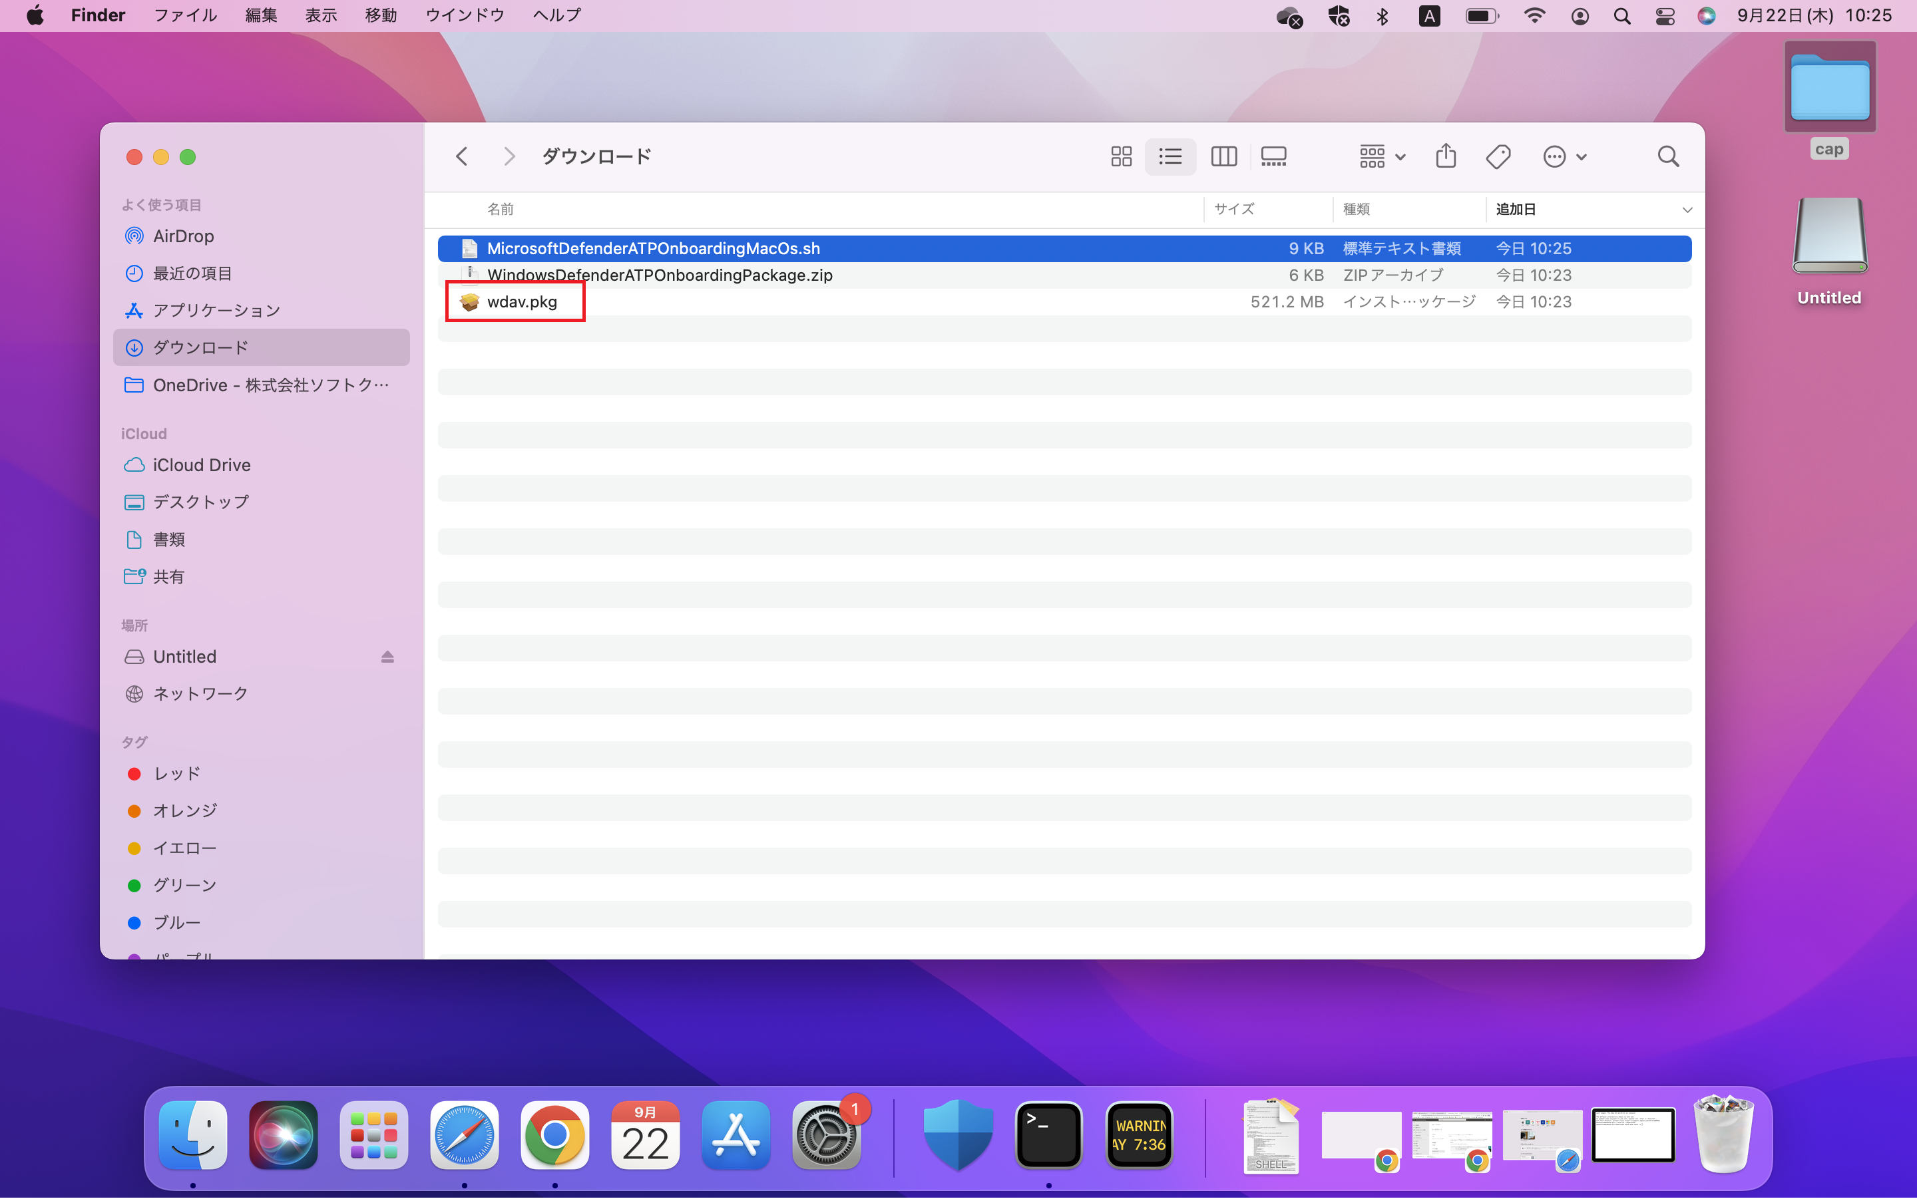Image resolution: width=1921 pixels, height=1199 pixels.
Task: Open Console WARNING icon in Dock
Action: (1142, 1136)
